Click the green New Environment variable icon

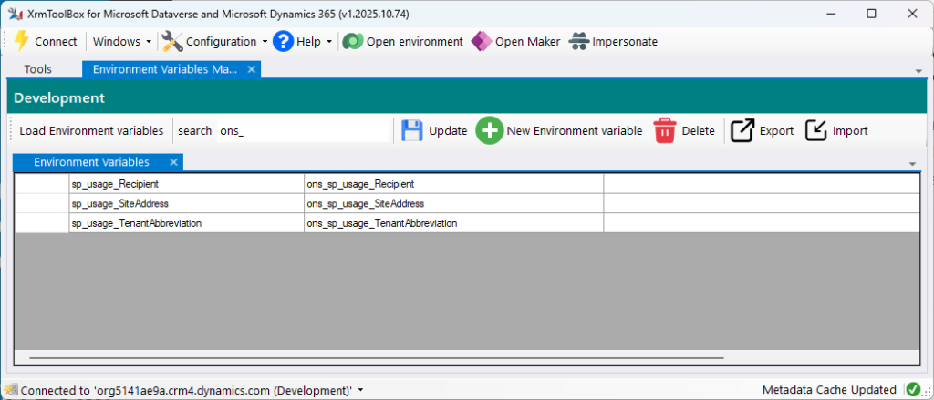click(489, 130)
